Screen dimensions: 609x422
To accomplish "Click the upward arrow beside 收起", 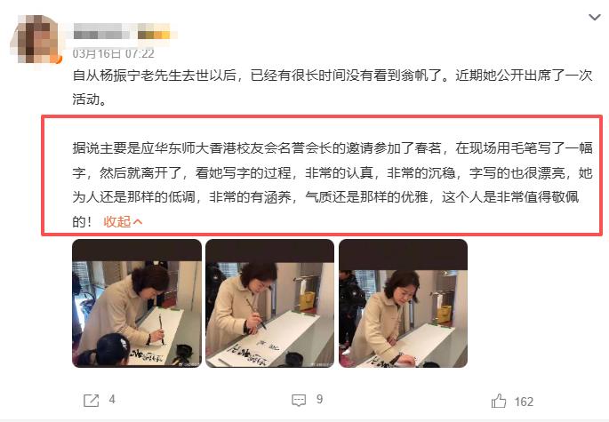I will click(138, 222).
